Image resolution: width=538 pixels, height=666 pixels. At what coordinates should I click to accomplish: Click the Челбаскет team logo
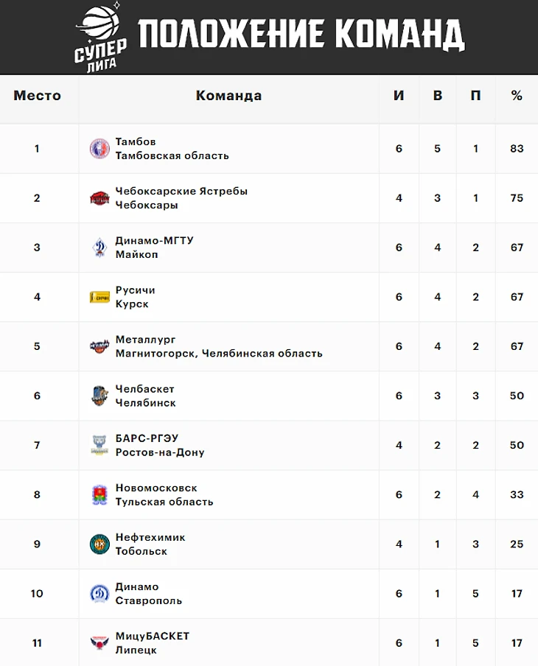click(x=99, y=396)
